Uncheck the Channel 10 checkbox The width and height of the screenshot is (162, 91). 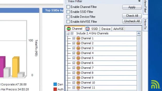click(74, 83)
